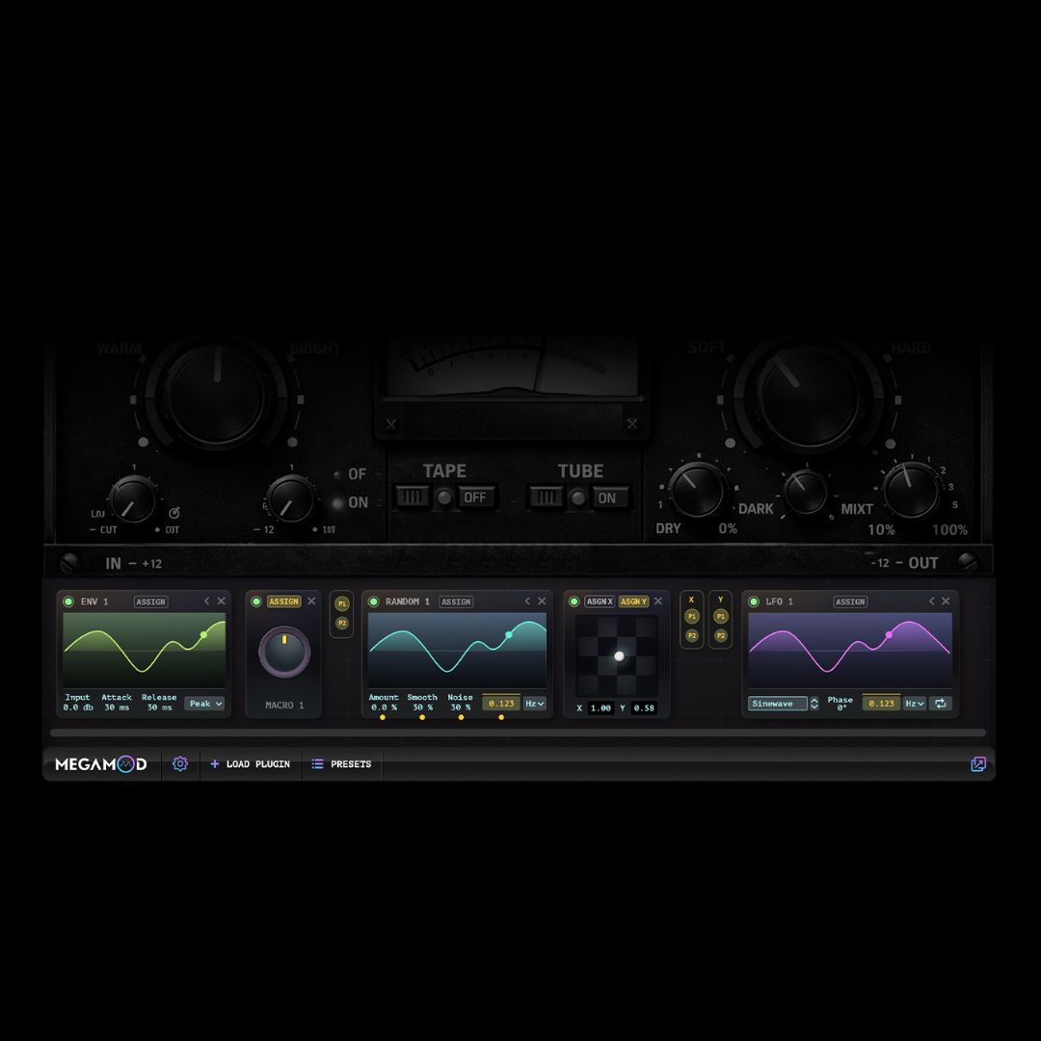
Task: Click the yellow dot under Smooth
Action: pos(421,717)
